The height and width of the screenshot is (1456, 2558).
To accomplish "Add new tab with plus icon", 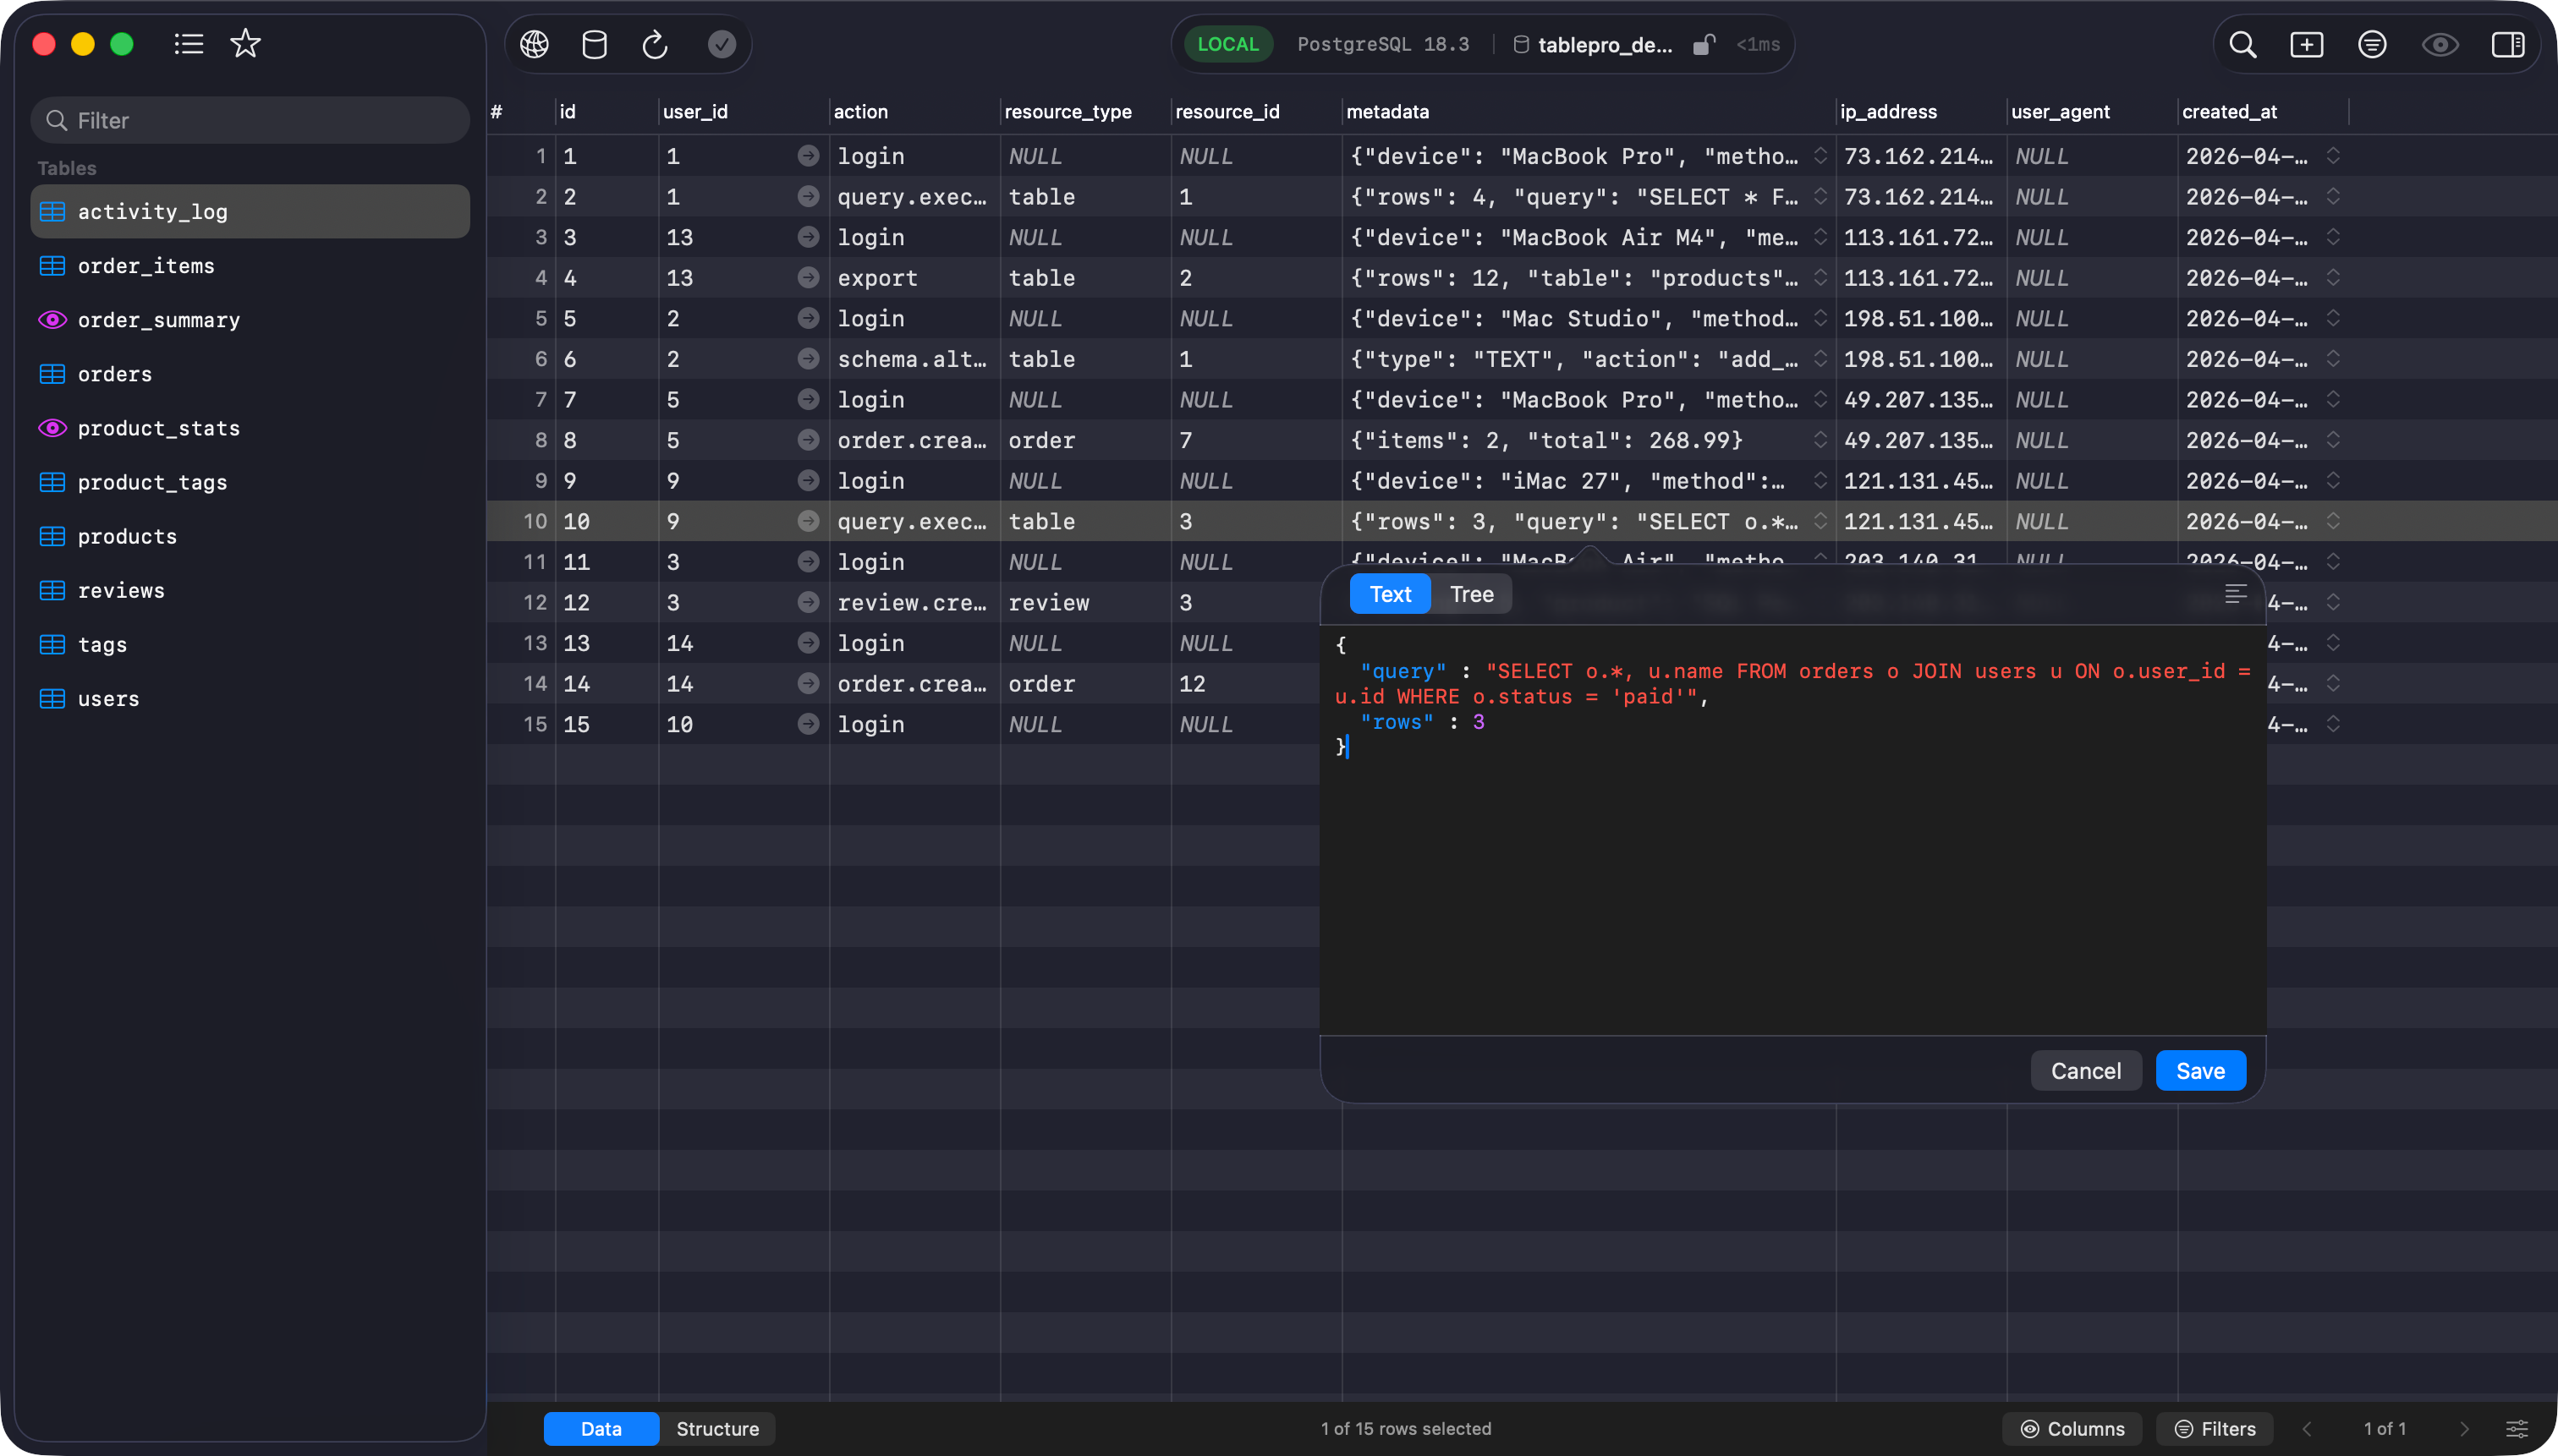I will (x=2306, y=44).
